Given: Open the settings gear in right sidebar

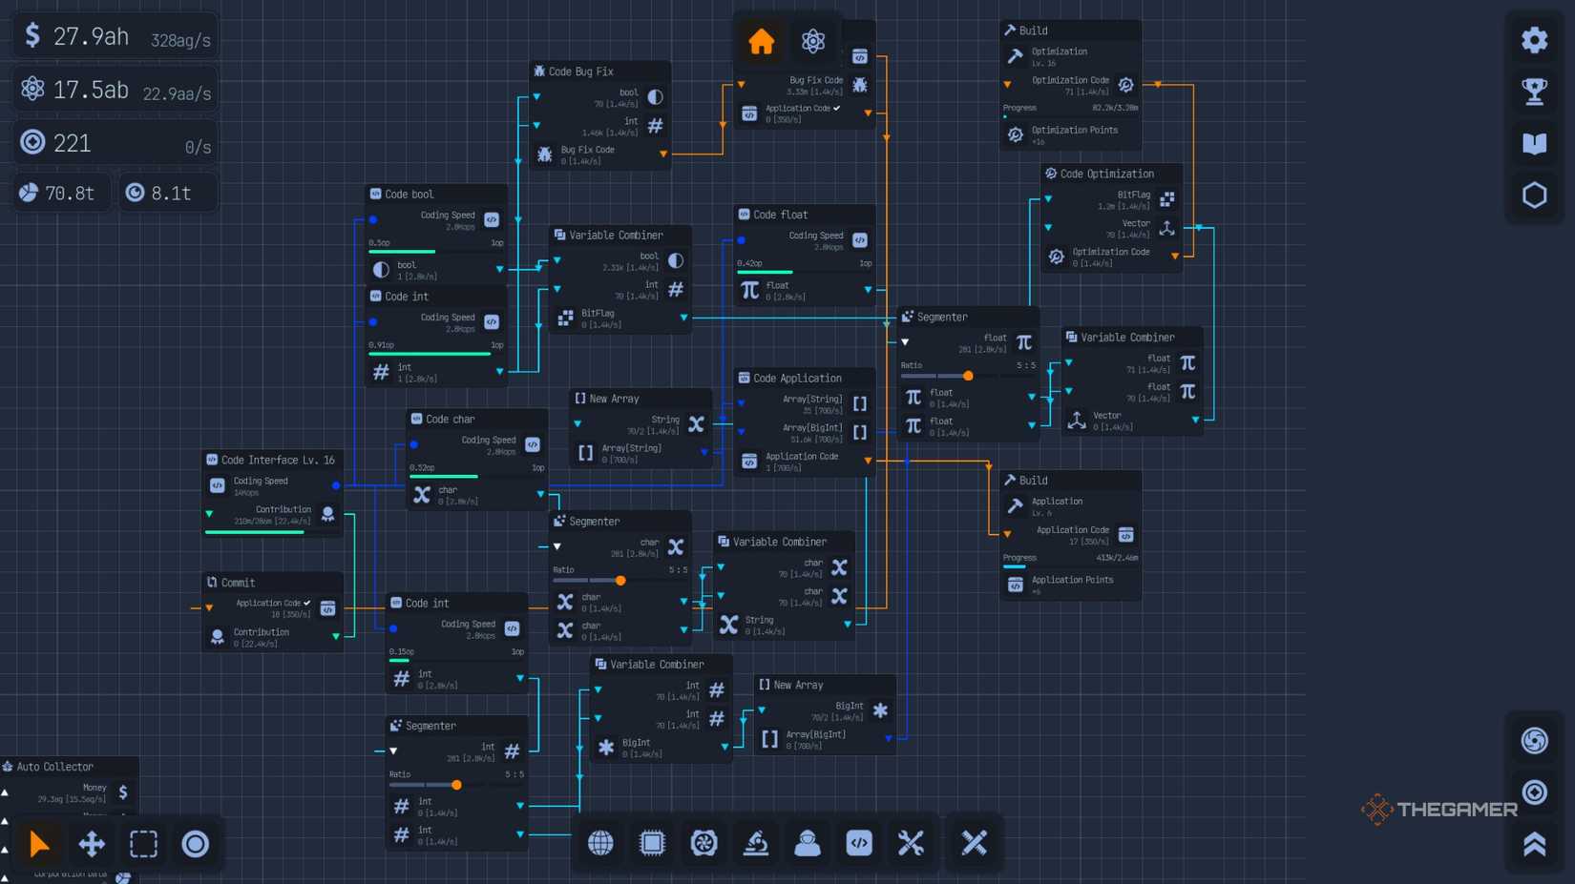Looking at the screenshot, I should coord(1534,40).
